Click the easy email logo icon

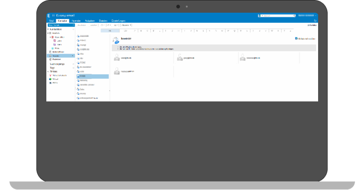tap(49, 16)
